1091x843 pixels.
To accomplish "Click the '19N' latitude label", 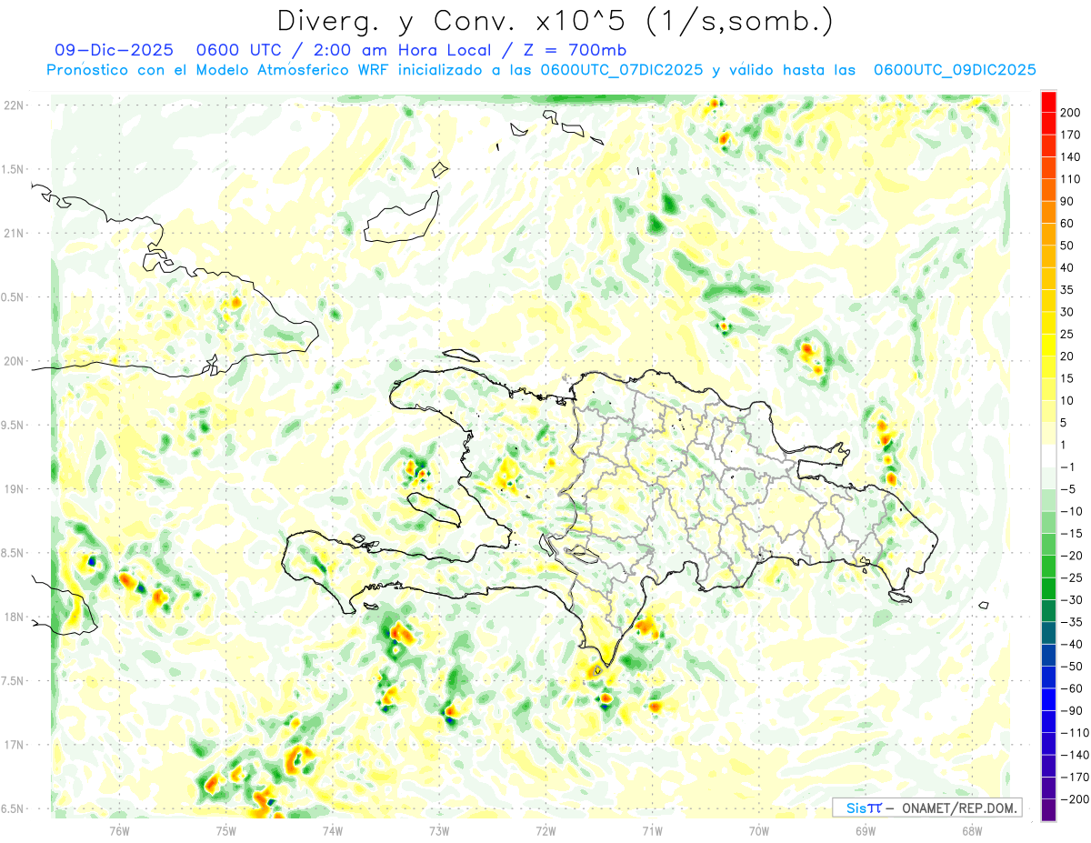I will (15, 489).
